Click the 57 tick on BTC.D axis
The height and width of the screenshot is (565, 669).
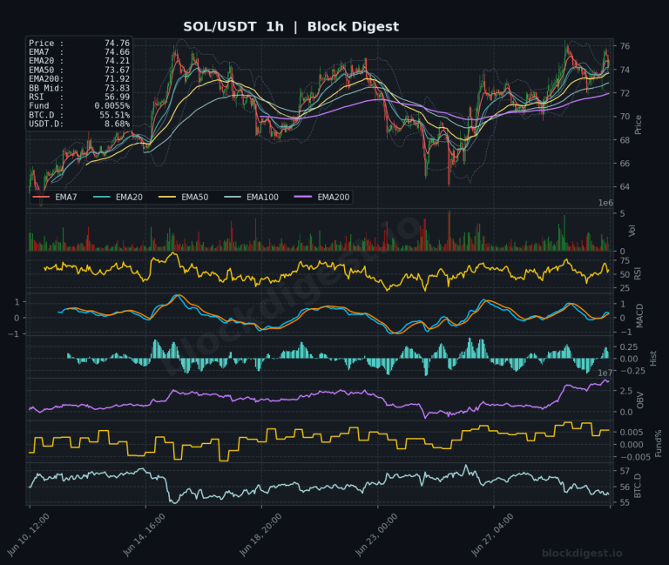coord(625,471)
